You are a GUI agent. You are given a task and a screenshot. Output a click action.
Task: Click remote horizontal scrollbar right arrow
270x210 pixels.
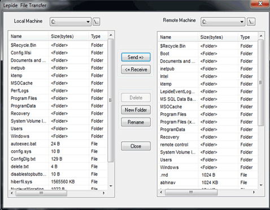point(254,192)
